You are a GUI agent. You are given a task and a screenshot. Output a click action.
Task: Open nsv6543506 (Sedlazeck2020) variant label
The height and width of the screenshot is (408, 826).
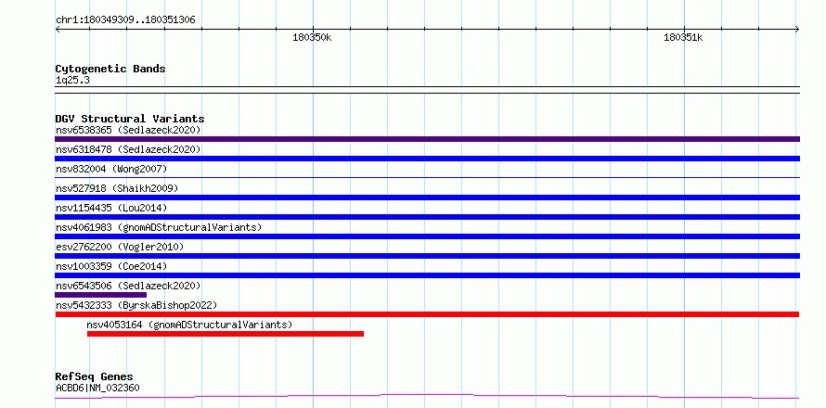(128, 286)
